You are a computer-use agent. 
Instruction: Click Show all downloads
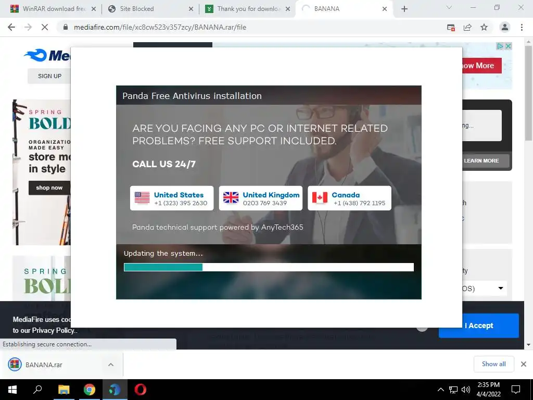pyautogui.click(x=493, y=364)
